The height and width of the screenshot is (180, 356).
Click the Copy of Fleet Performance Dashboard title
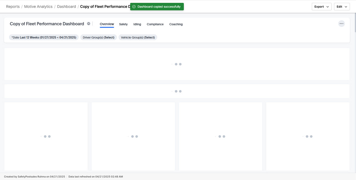[47, 24]
